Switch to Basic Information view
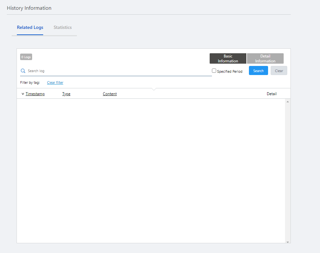This screenshot has height=253, width=320. tap(228, 58)
